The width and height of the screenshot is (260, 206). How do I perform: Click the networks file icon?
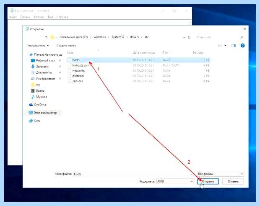coord(70,70)
